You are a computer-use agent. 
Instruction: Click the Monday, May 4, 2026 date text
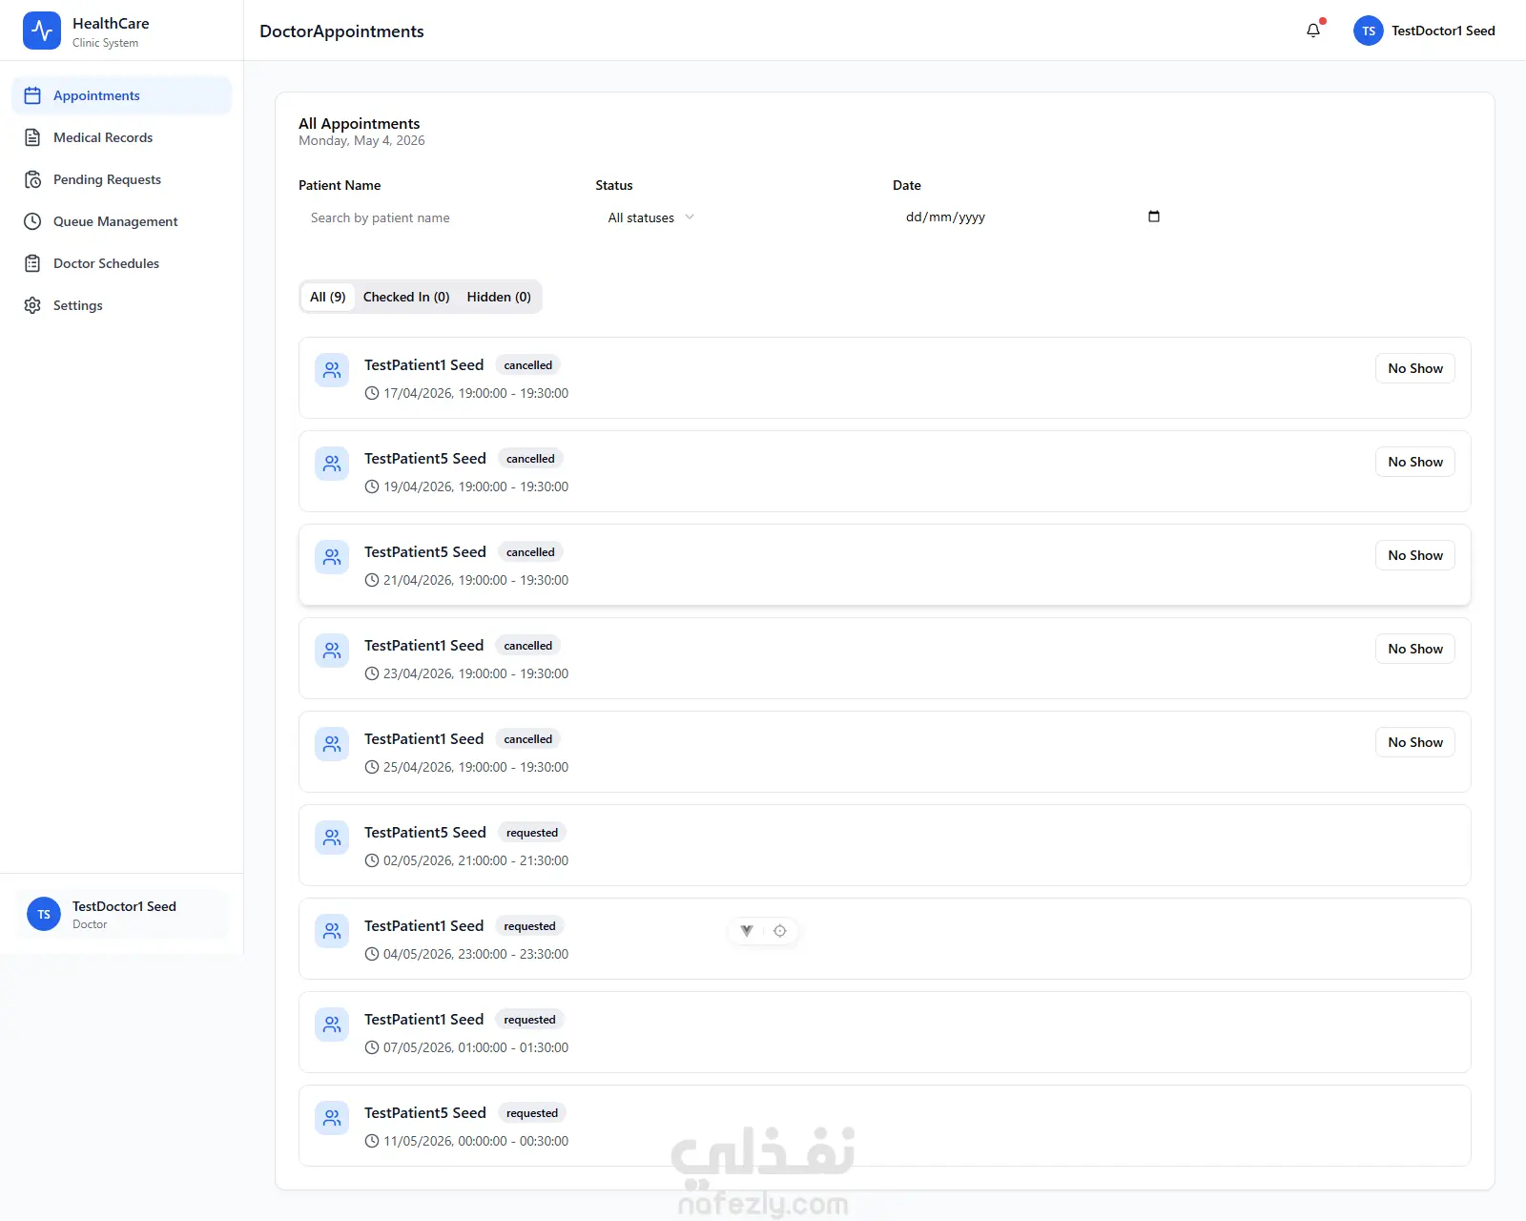click(x=361, y=141)
